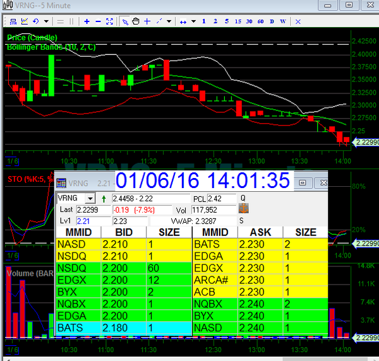Viewport: 379px width, 361px height.
Task: Select the arrow pointer tool
Action: click(125, 21)
